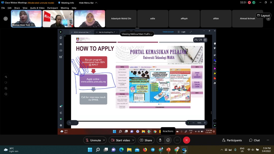Click the pages icon in shared sidebar

click(61, 38)
